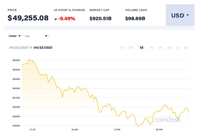Click the coindesk watermark logo
Screen dimensions: 199x134
[168, 120]
